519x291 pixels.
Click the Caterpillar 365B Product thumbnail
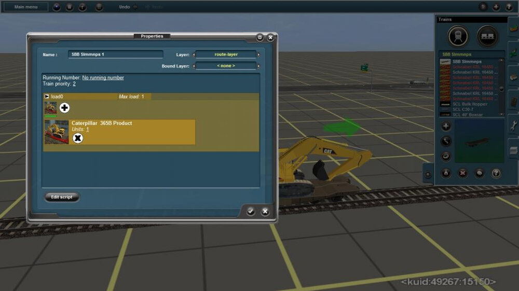(57, 132)
